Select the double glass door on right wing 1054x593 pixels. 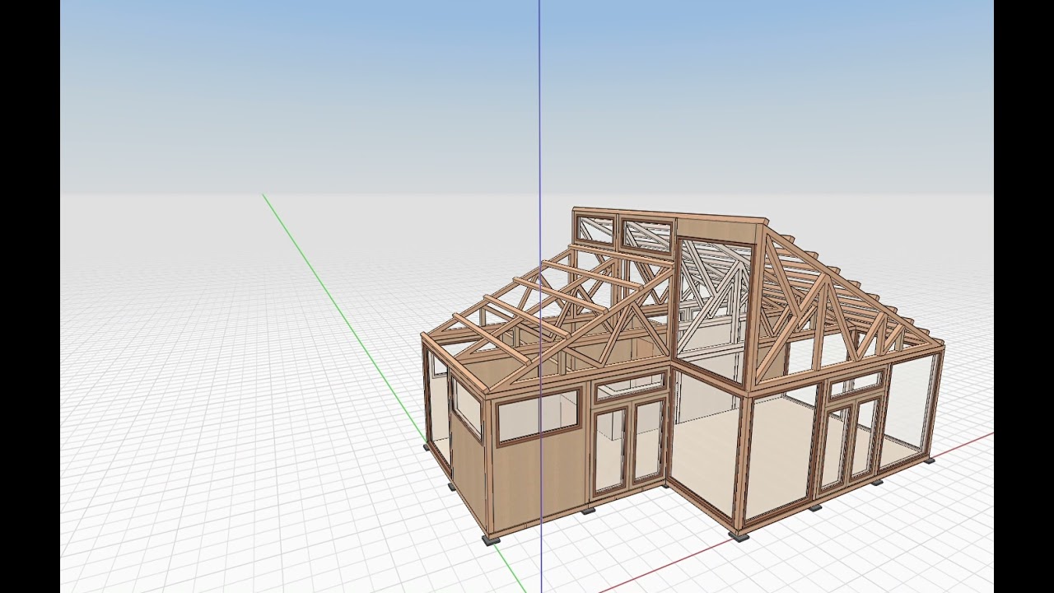(850, 442)
